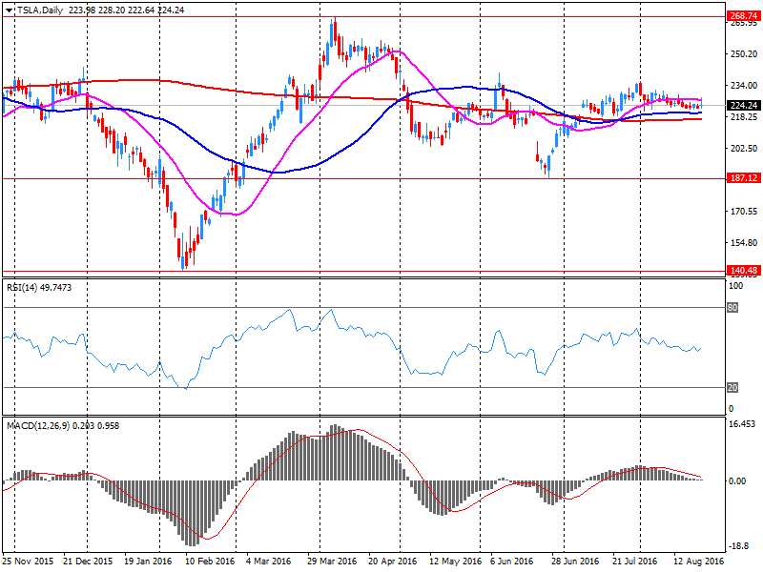This screenshot has width=763, height=572.
Task: Click the MACD -18.8 scale value
Action: (738, 546)
